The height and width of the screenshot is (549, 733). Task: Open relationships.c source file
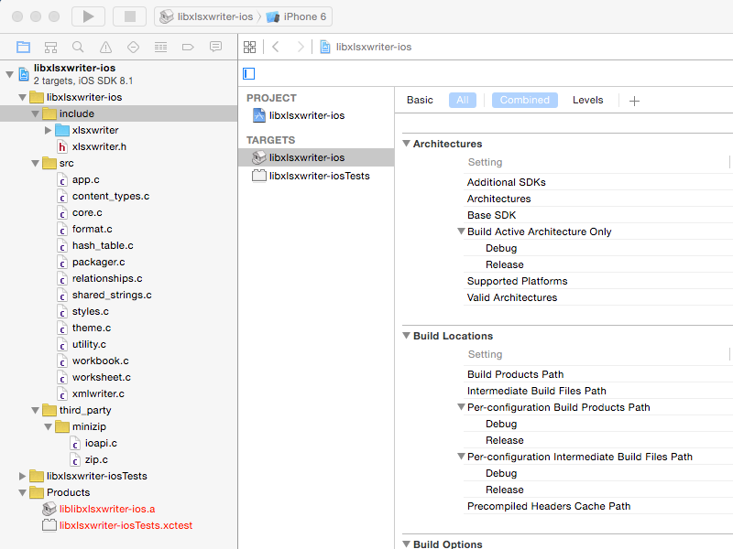click(107, 278)
